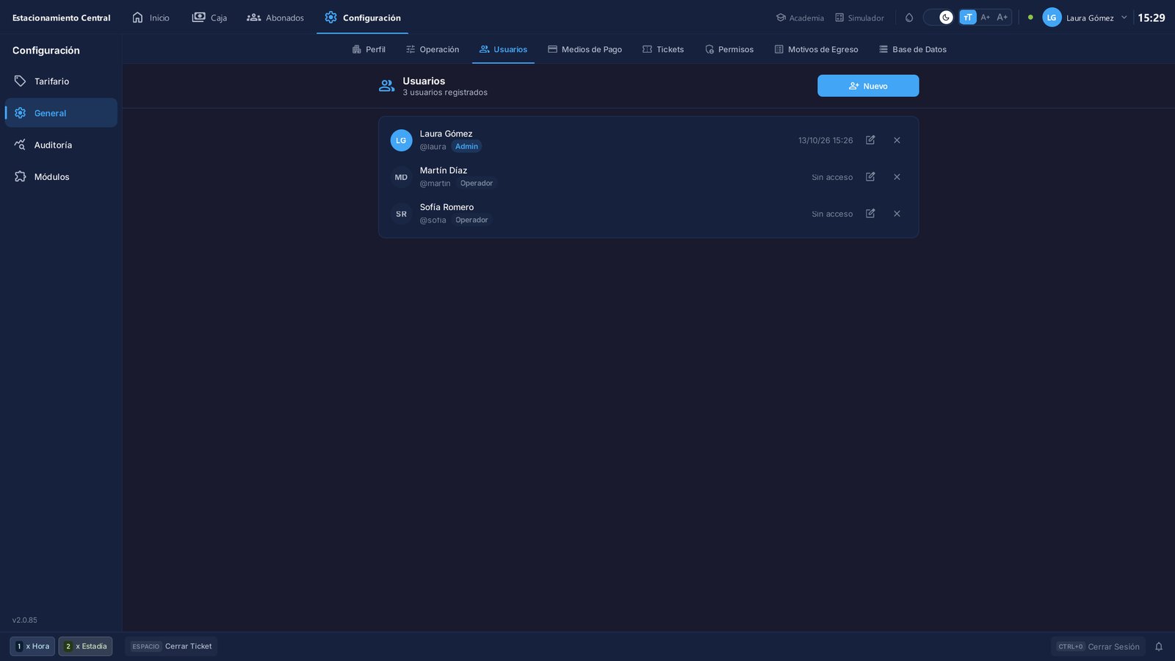Open the Permisos tab

[729, 49]
